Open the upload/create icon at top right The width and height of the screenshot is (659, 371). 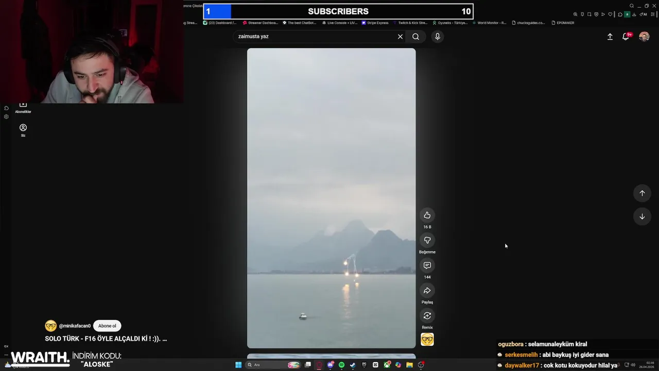click(610, 37)
